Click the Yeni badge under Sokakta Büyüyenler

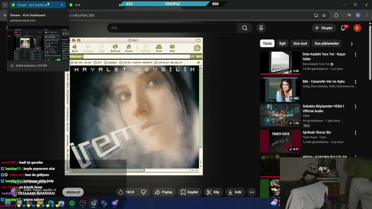point(306,126)
